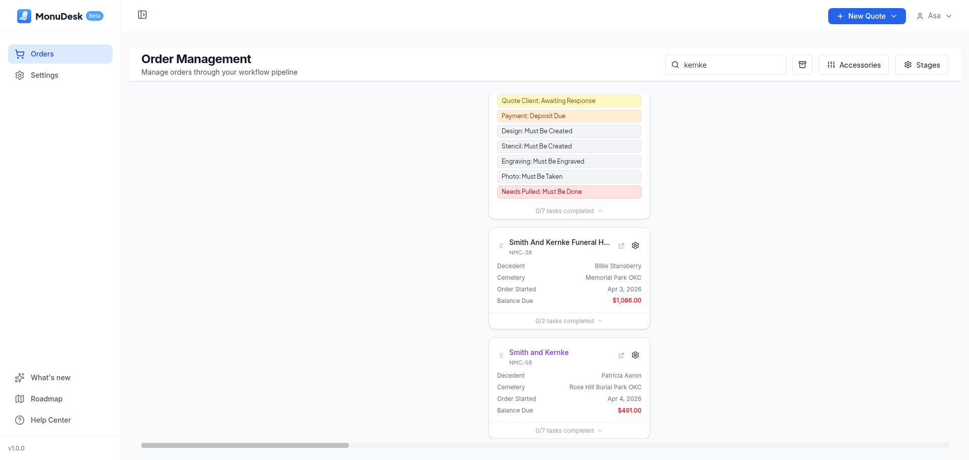
Task: Open the New Quote dropdown button
Action: [x=867, y=16]
